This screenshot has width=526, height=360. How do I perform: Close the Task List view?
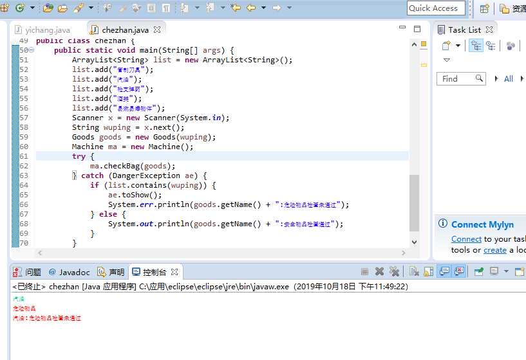(489, 30)
